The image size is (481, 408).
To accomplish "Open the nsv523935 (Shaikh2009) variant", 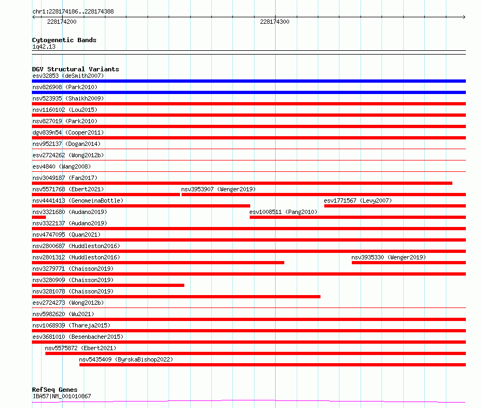I will (x=68, y=98).
